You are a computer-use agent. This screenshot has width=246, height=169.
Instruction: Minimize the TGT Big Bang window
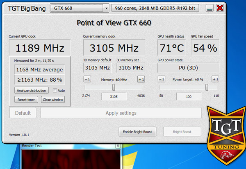point(210,8)
